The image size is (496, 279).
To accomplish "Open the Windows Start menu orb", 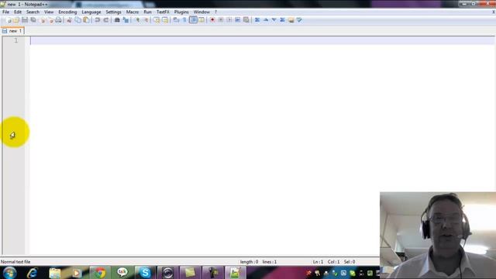I will coord(9,273).
